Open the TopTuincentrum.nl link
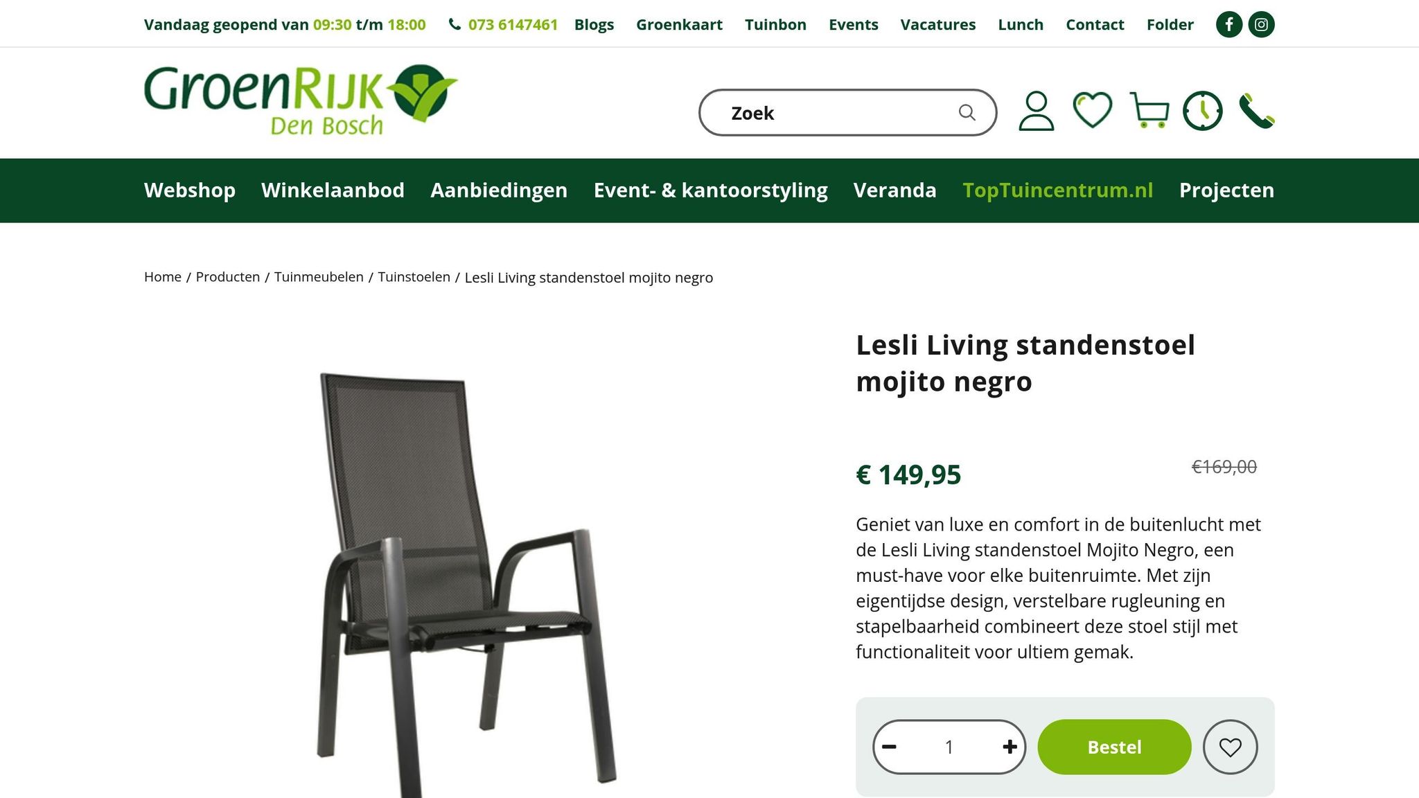 [x=1058, y=190]
